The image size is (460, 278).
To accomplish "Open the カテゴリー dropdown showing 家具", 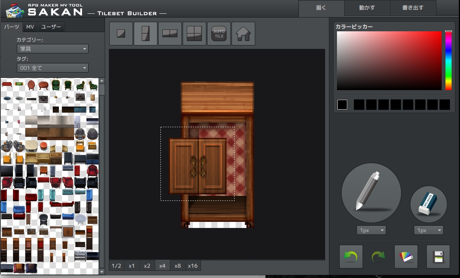I will [53, 49].
